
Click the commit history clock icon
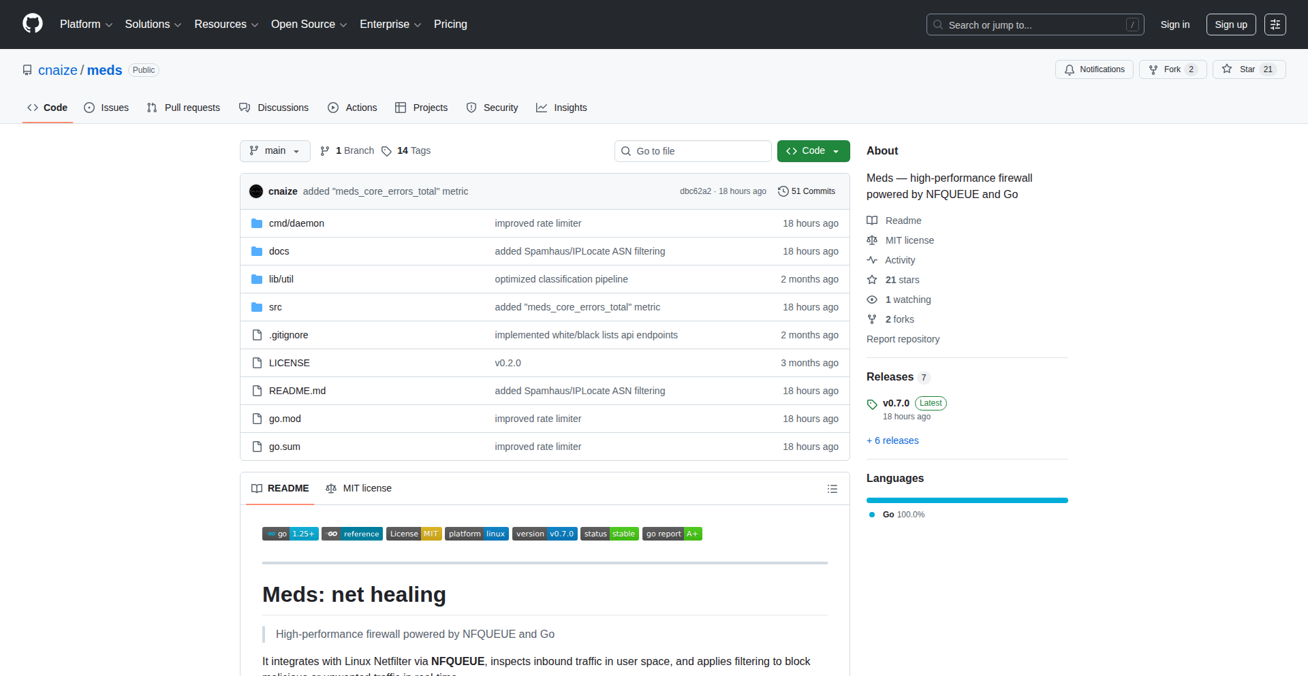click(783, 191)
